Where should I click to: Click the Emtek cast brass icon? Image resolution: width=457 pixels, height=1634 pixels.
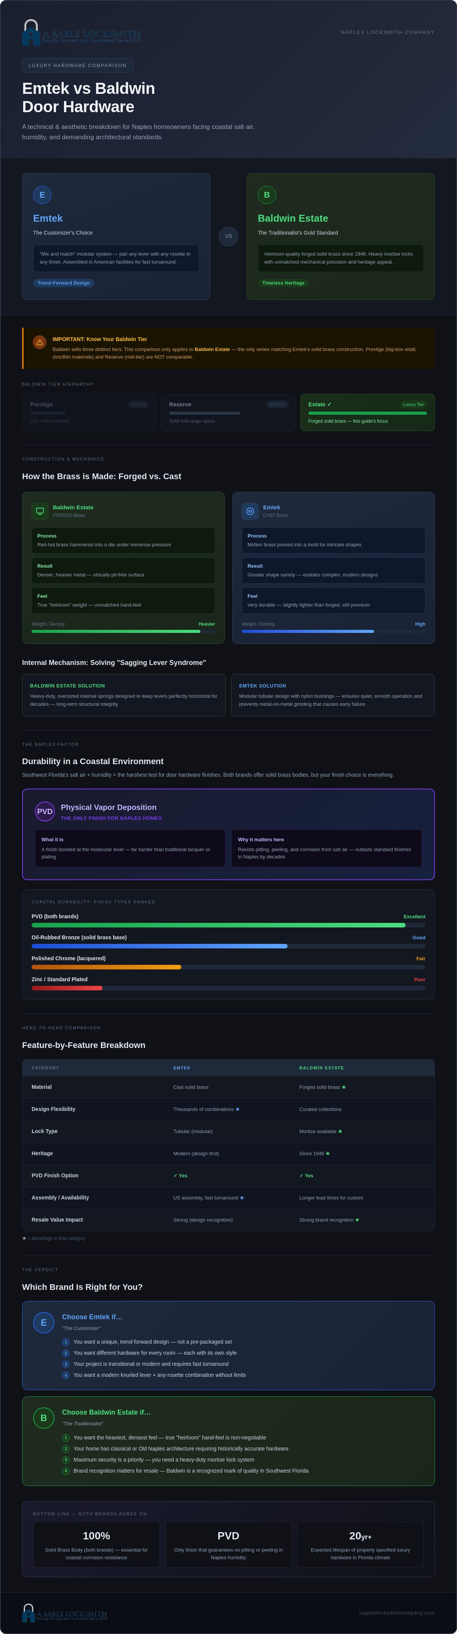250,510
